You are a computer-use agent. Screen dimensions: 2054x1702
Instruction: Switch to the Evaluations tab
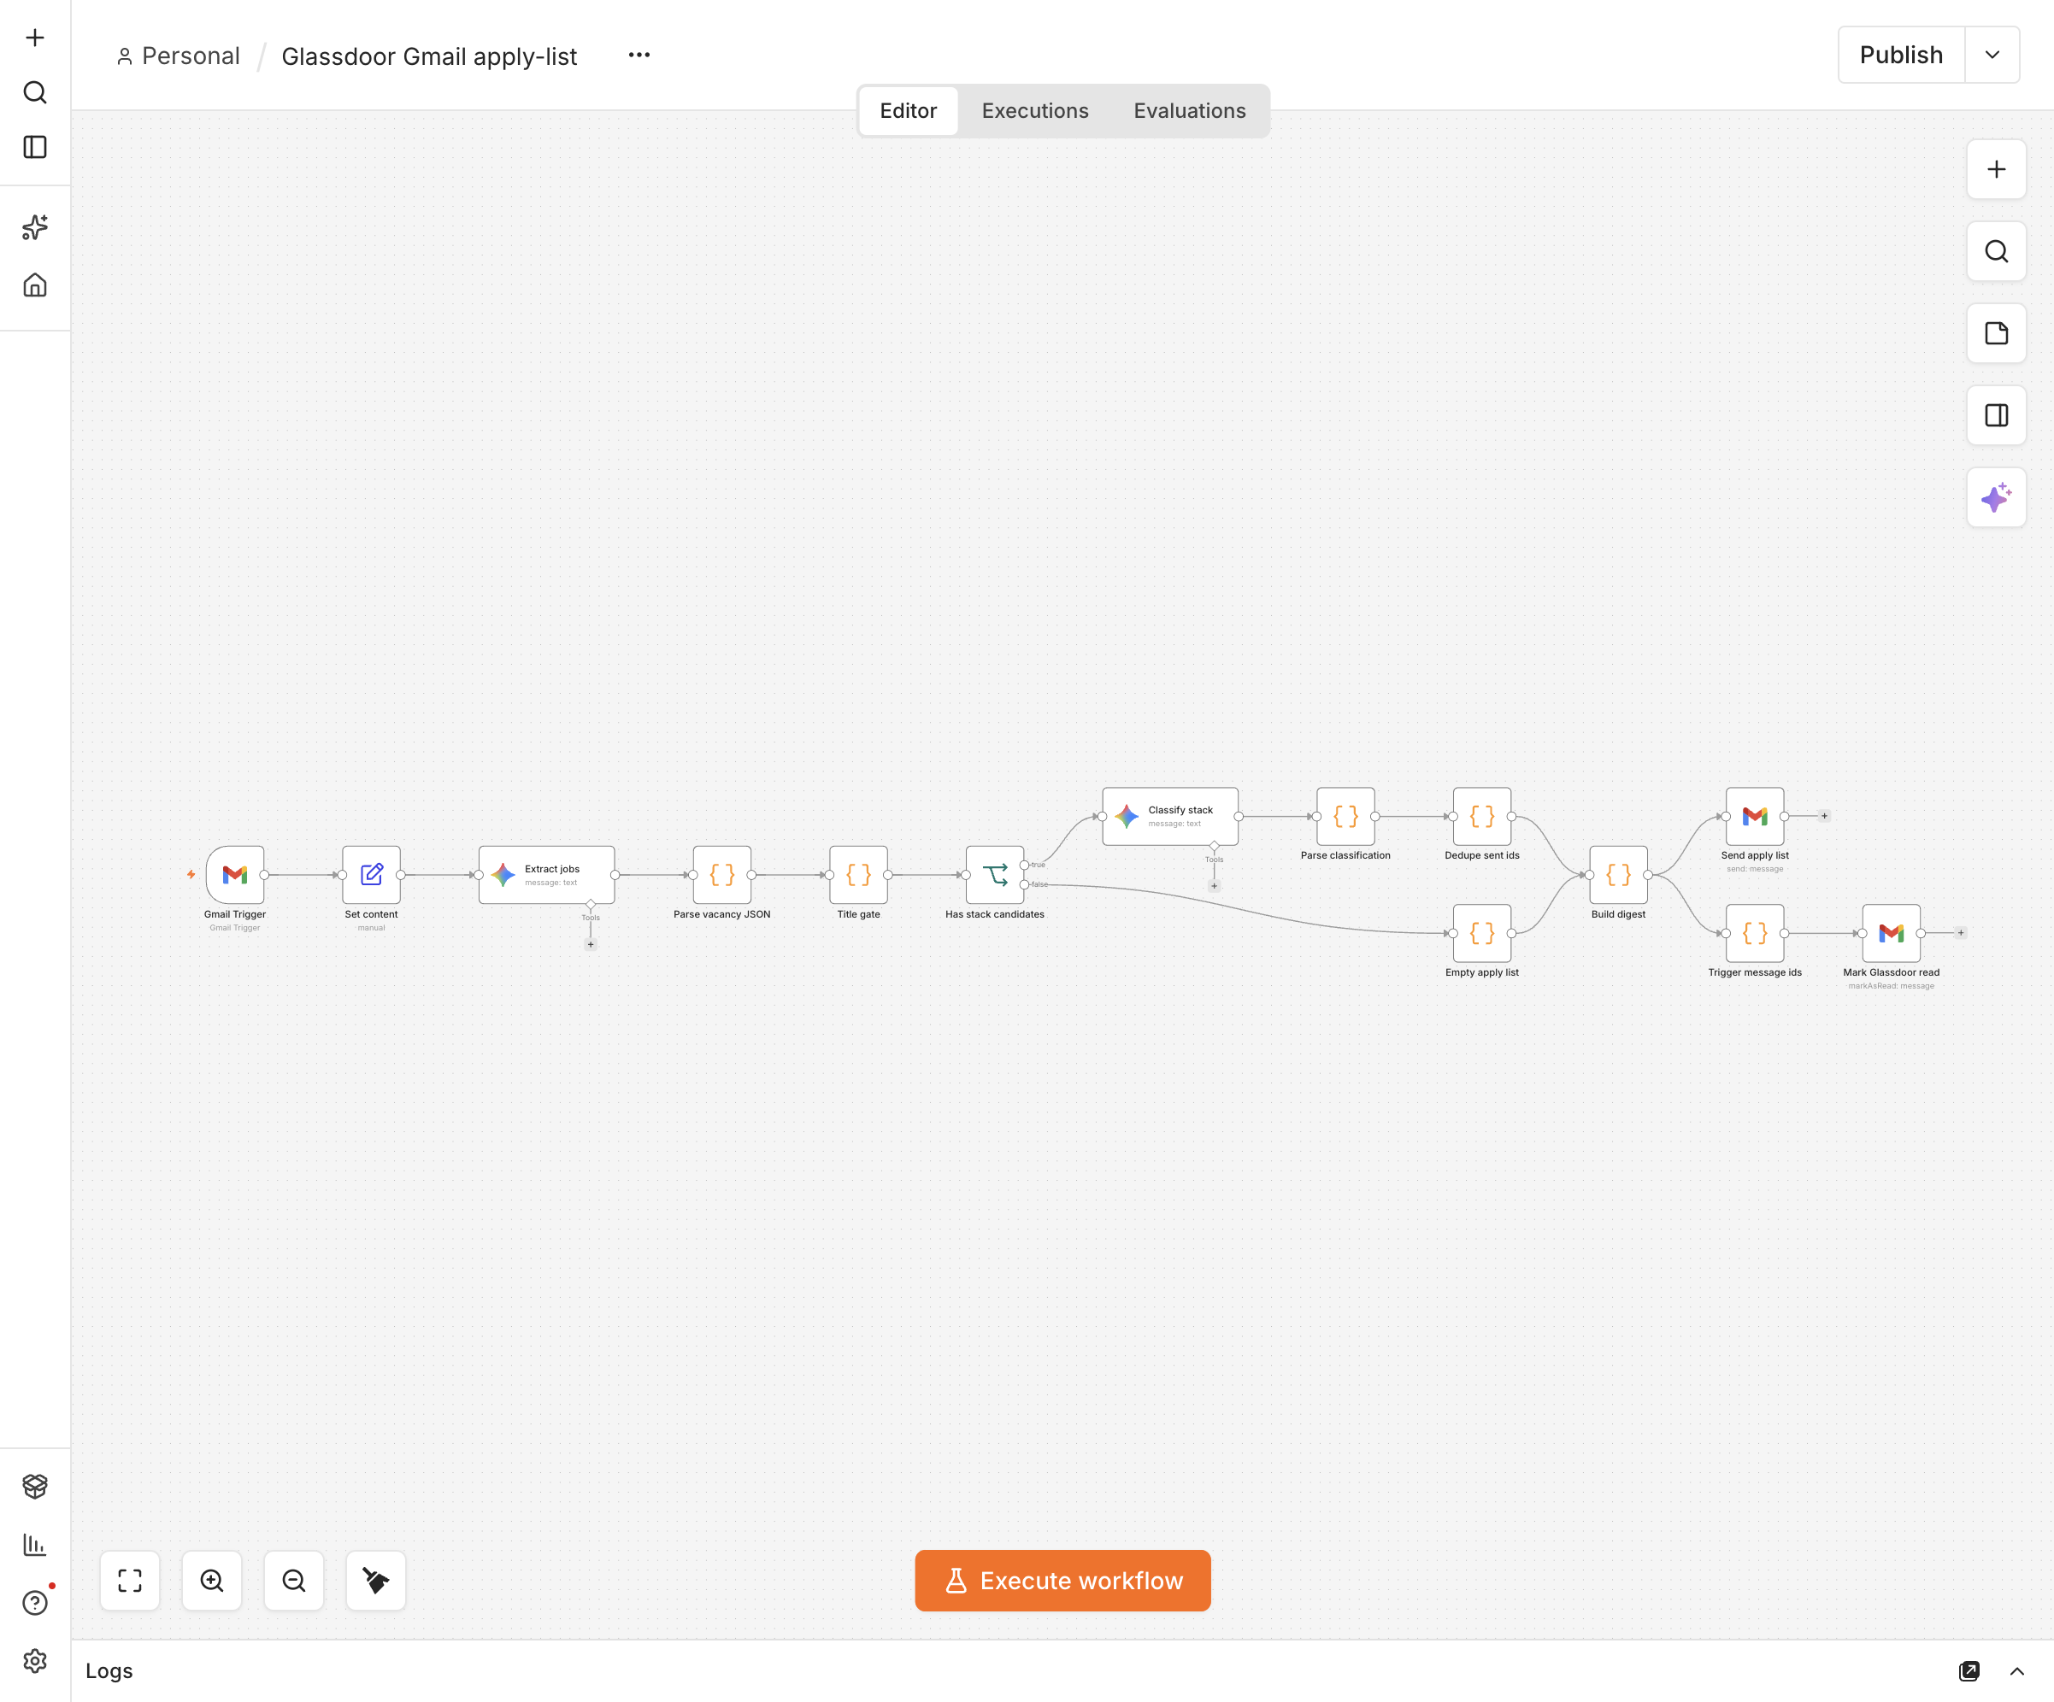click(1189, 110)
